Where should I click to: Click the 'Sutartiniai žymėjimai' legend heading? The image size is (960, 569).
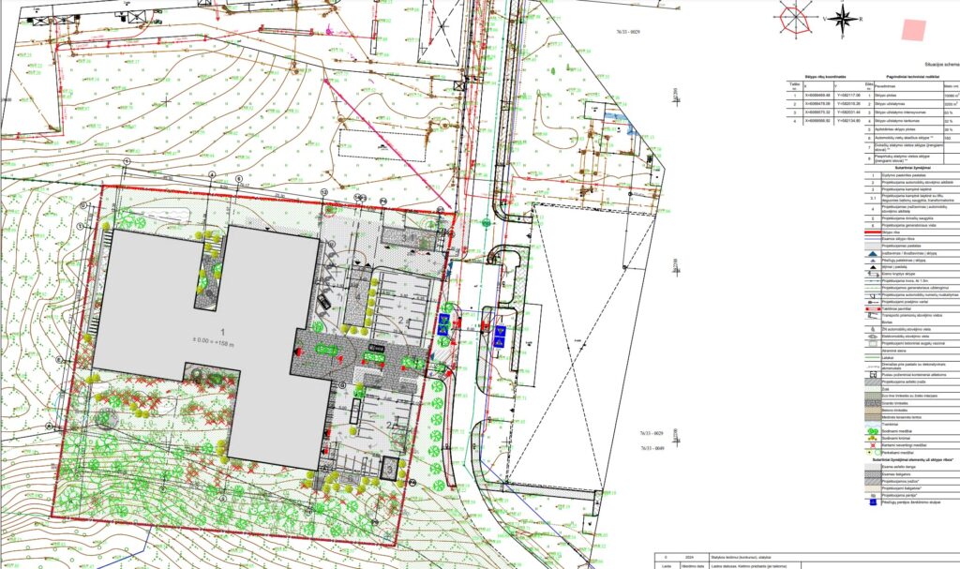[911, 167]
